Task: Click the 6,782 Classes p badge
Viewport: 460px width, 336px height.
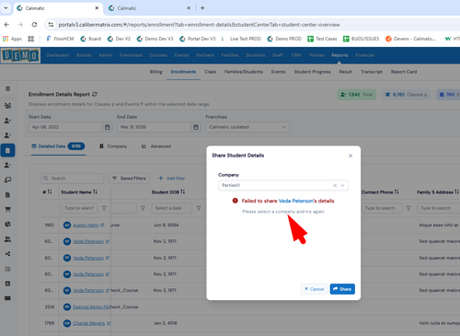Action: click(x=406, y=95)
